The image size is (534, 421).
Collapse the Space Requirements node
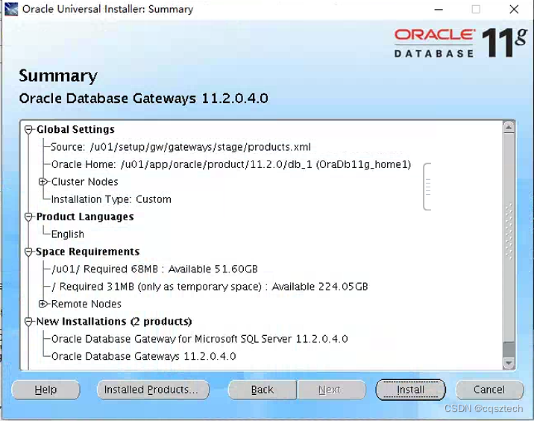(x=28, y=252)
